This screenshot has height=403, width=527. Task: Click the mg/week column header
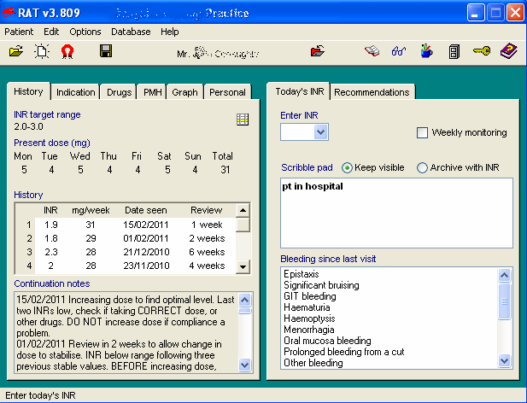(91, 210)
